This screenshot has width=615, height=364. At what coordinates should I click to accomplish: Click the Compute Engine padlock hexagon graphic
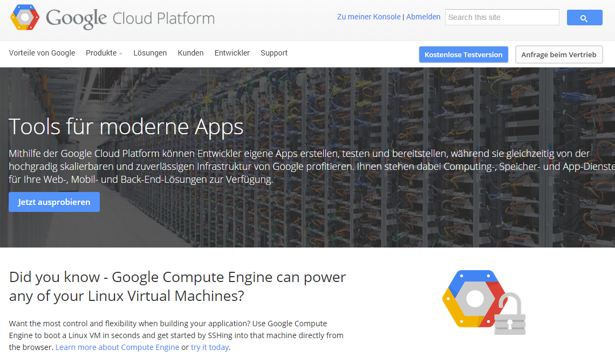tap(483, 302)
